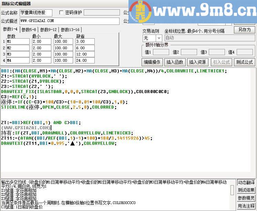Click the M3 row 最大 value field

[63, 54]
